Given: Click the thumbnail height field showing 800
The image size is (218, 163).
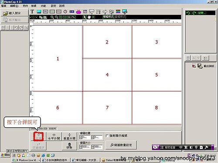Looking at the screenshot, I should (x=97, y=147).
